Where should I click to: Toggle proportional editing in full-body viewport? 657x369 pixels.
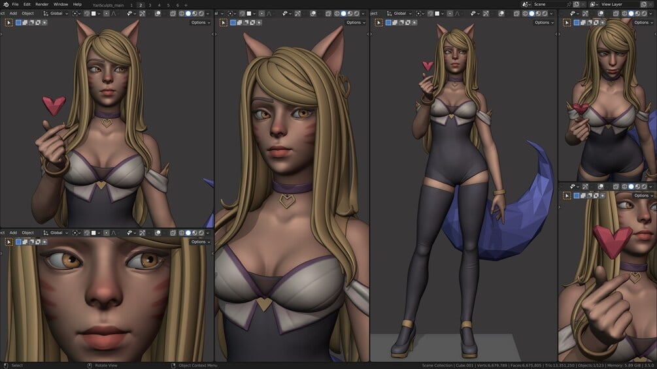click(x=450, y=13)
